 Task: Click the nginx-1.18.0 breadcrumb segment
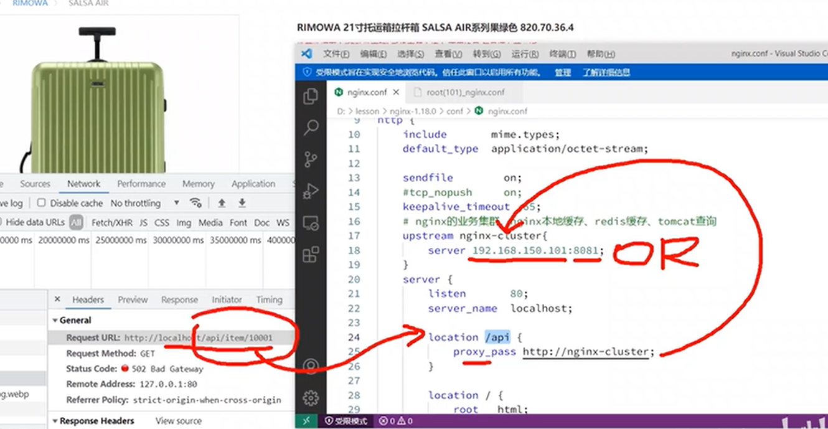414,111
